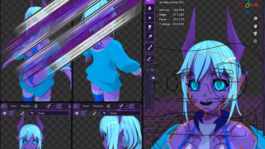Screen dimensions: 265x149
Task: Click the blue Z axis gizmo circle
Action: [248, 13]
